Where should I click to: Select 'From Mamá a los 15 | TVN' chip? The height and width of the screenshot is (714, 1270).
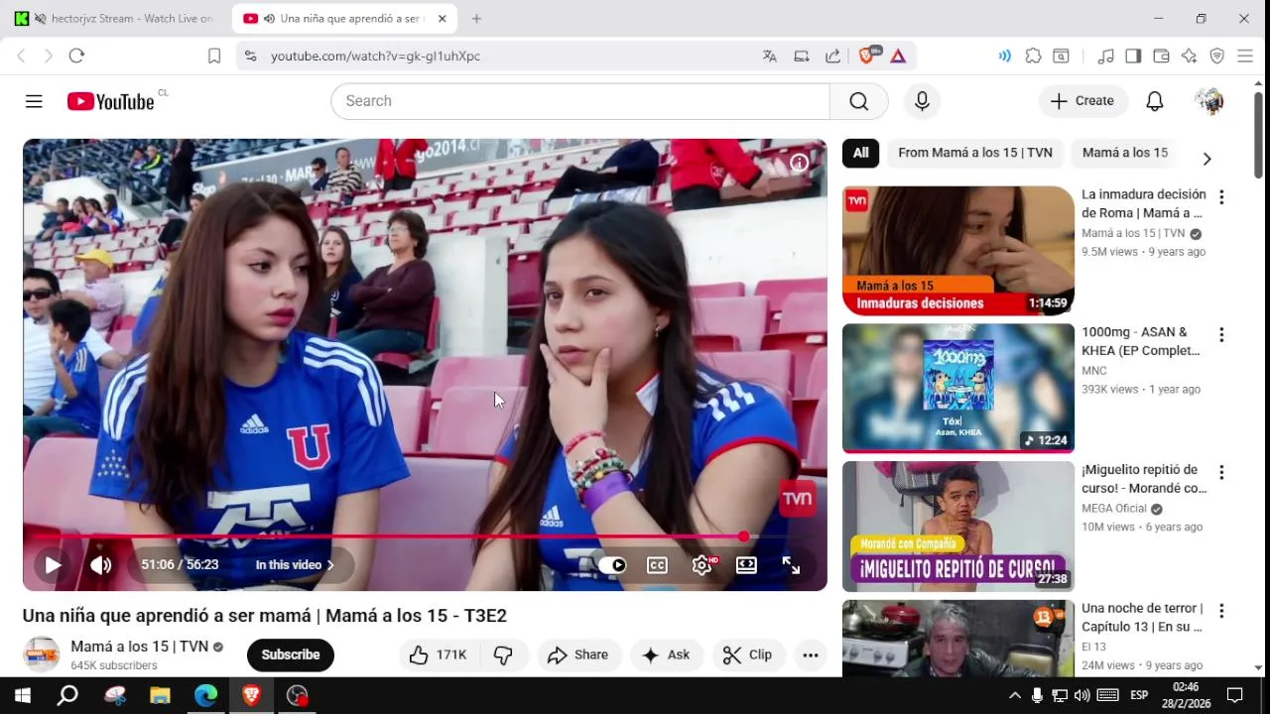[975, 153]
